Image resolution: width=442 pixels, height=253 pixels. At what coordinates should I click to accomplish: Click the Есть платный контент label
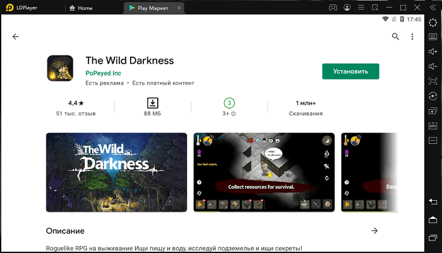pyautogui.click(x=163, y=83)
